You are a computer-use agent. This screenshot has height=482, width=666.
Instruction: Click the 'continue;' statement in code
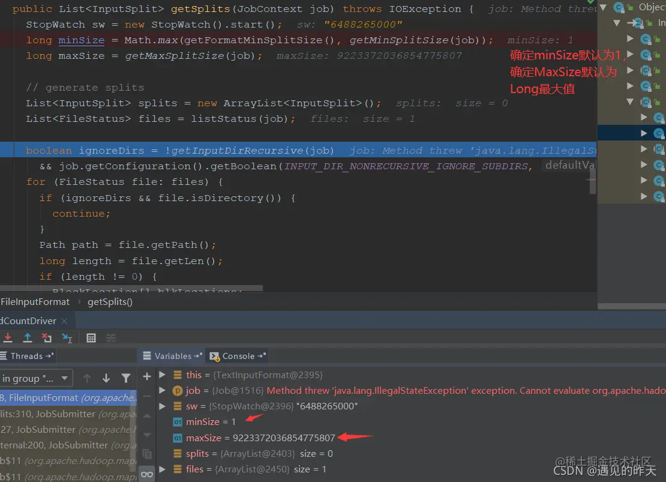(x=81, y=213)
